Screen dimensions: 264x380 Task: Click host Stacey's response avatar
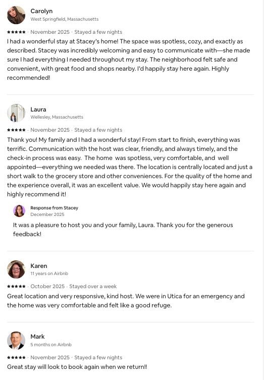pos(19,211)
